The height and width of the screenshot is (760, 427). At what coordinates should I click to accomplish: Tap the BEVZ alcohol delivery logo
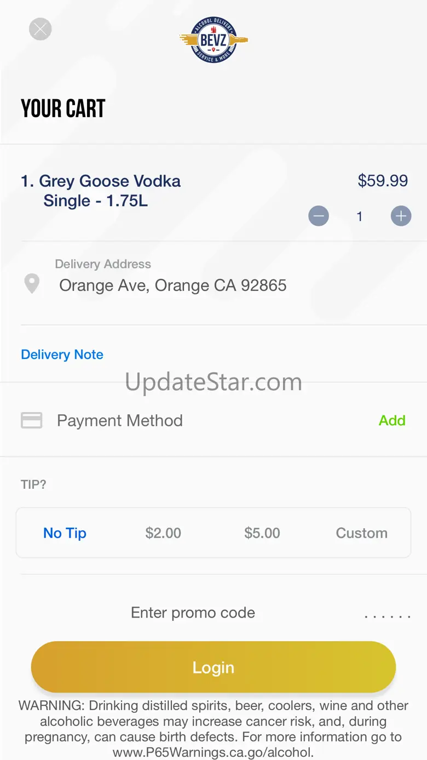(x=214, y=39)
